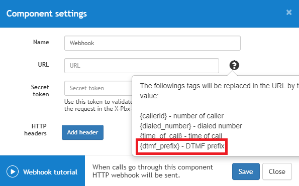Open the URL help question mark icon
299x186 pixels.
tap(234, 65)
